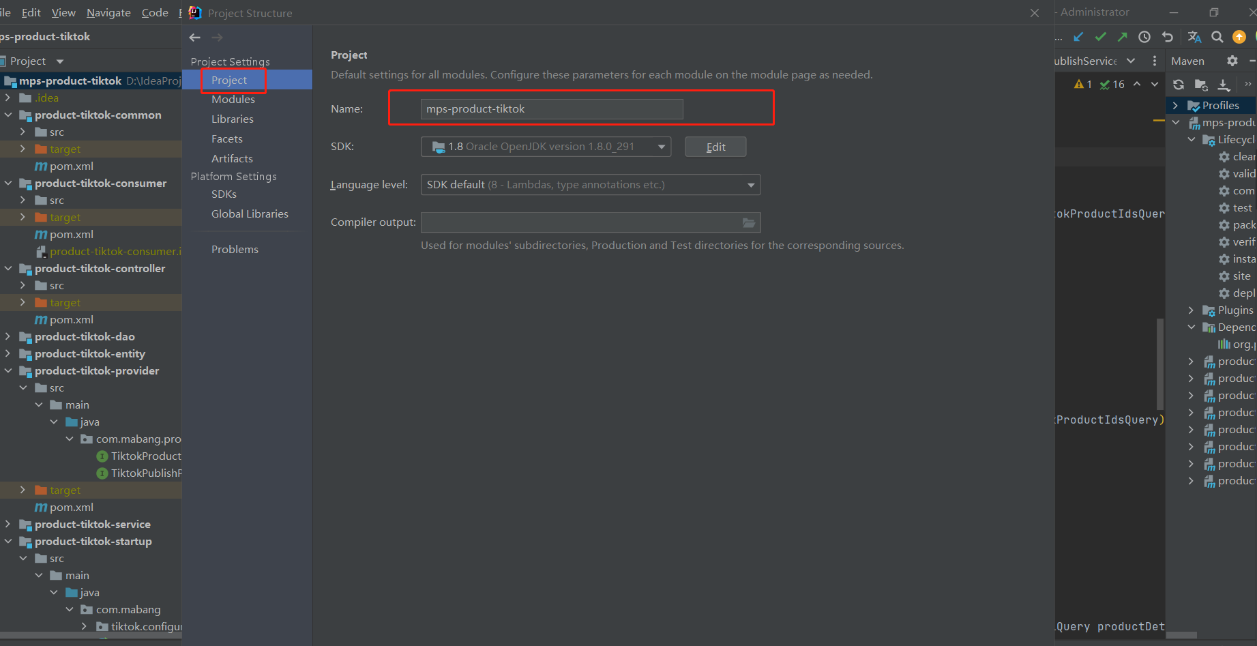Click the project Name text field
This screenshot has width=1257, height=646.
[x=551, y=109]
